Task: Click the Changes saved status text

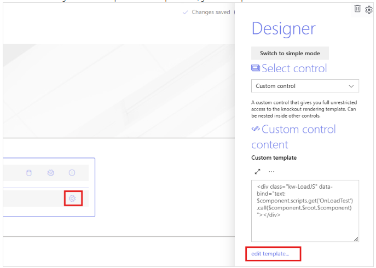Action: point(211,12)
